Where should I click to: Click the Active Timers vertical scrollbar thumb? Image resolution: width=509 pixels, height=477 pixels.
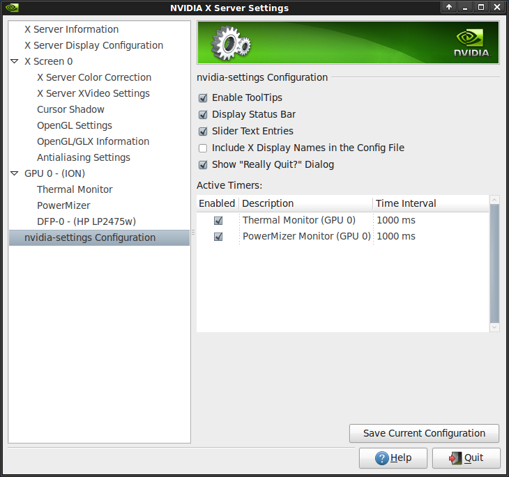pyautogui.click(x=494, y=264)
